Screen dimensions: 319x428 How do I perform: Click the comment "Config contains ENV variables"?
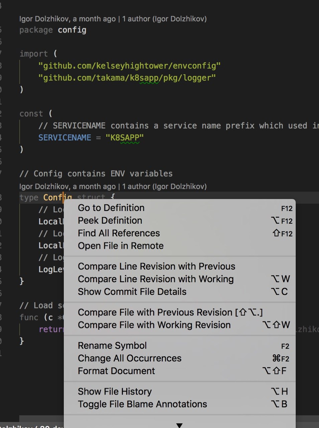pos(96,174)
